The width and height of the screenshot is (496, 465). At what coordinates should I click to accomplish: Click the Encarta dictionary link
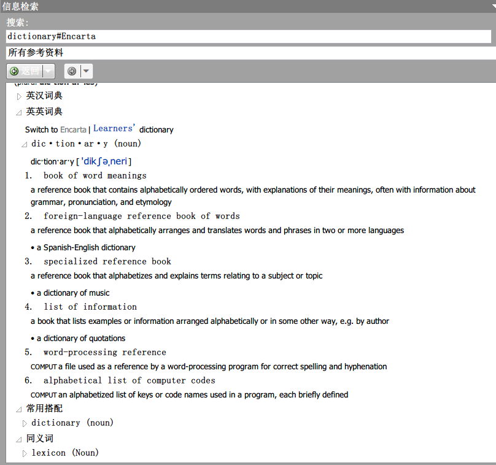73,129
